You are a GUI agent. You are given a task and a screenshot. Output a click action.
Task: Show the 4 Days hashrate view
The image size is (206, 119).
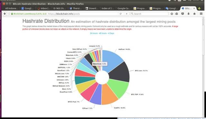[x=111, y=33]
